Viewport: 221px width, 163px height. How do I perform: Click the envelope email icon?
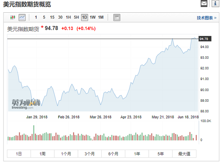coord(204,4)
